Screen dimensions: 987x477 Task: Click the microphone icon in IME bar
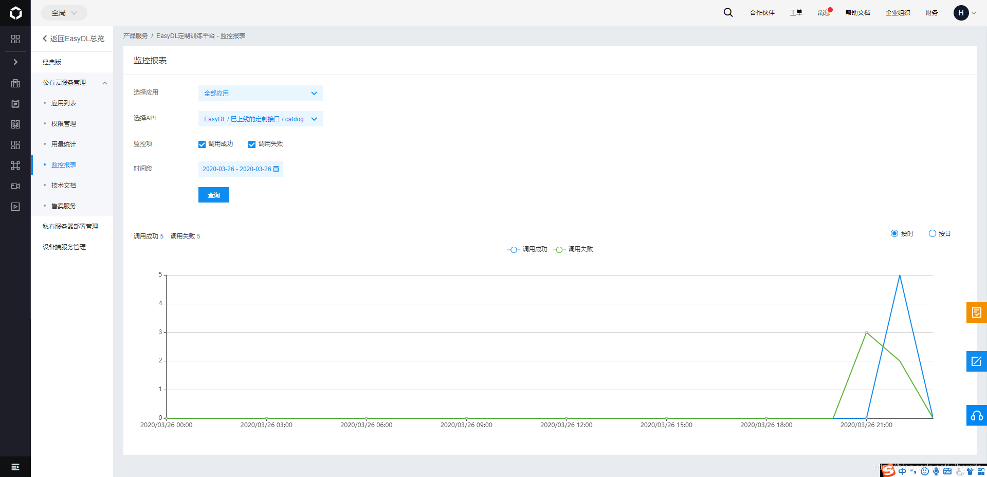coord(936,471)
